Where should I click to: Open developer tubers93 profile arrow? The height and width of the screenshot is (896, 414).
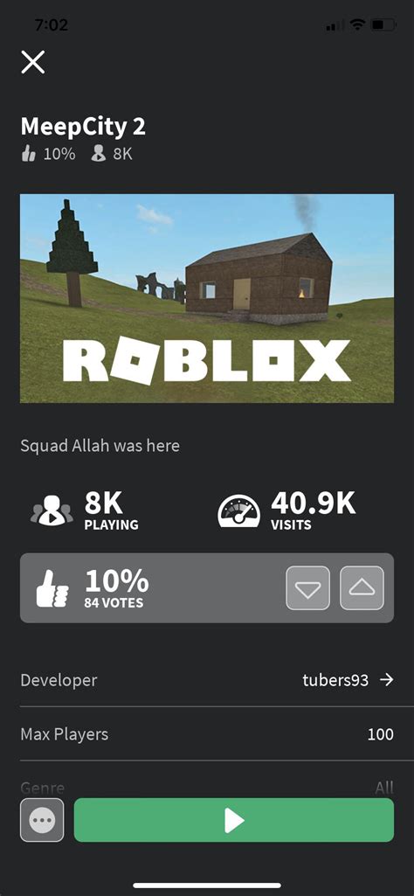point(387,680)
